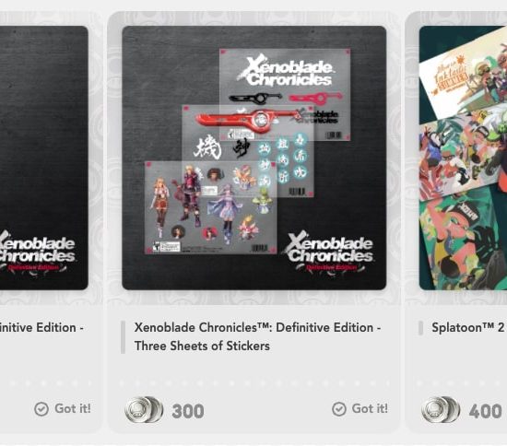Click Got it! on the stickers card
The height and width of the screenshot is (446, 507).
tap(370, 408)
